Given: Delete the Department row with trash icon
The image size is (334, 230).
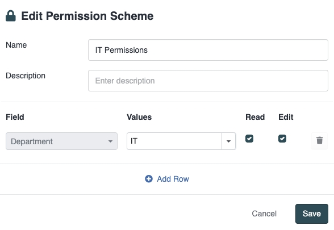Looking at the screenshot, I should (x=319, y=141).
